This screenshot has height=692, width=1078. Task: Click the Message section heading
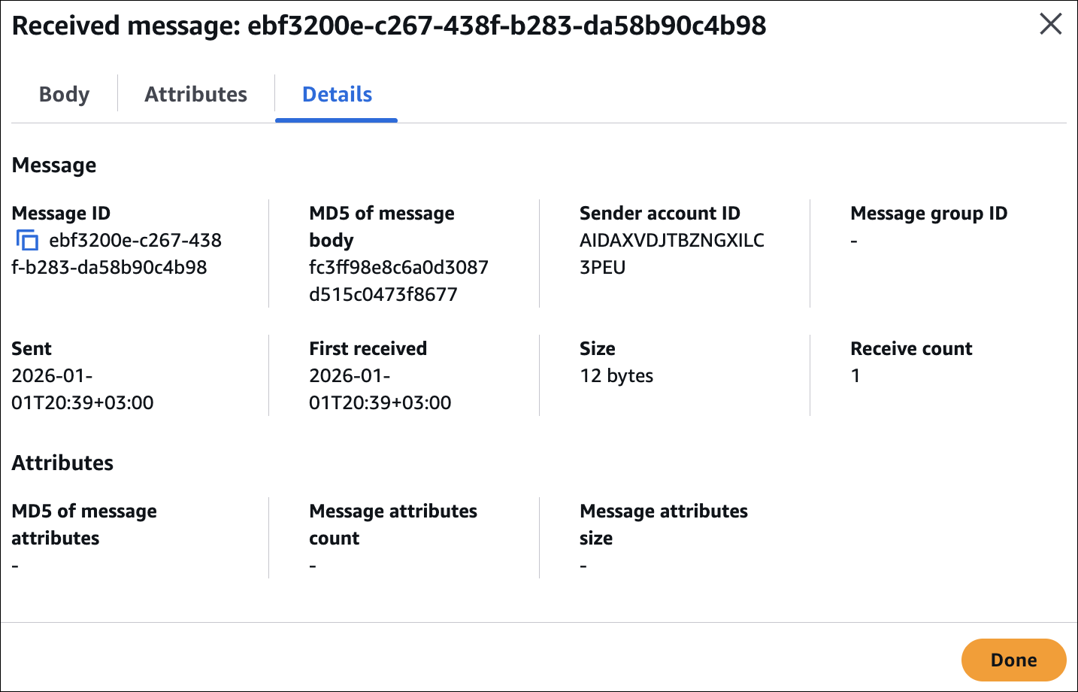pyautogui.click(x=54, y=165)
